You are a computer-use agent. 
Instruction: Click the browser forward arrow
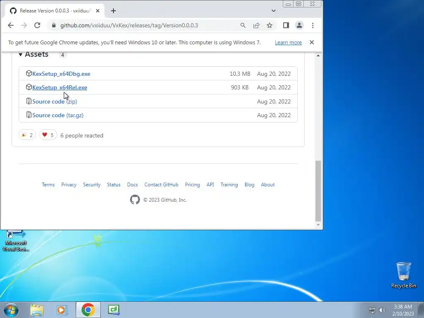(24, 25)
